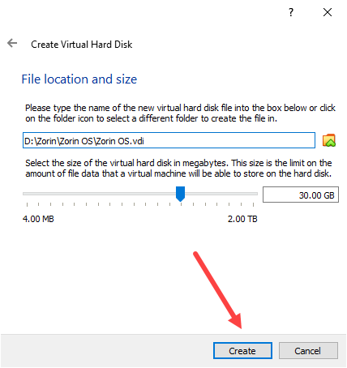347x368 pixels.
Task: Click the 30.00 GB size field
Action: [301, 195]
